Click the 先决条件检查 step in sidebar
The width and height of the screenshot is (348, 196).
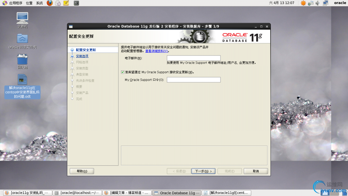click(85, 80)
